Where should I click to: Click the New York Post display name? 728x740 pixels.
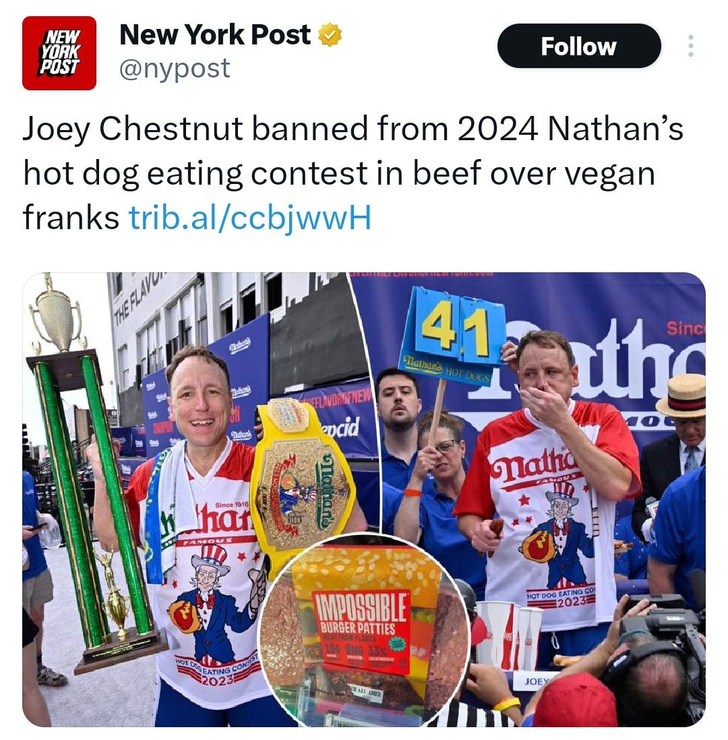(x=215, y=34)
